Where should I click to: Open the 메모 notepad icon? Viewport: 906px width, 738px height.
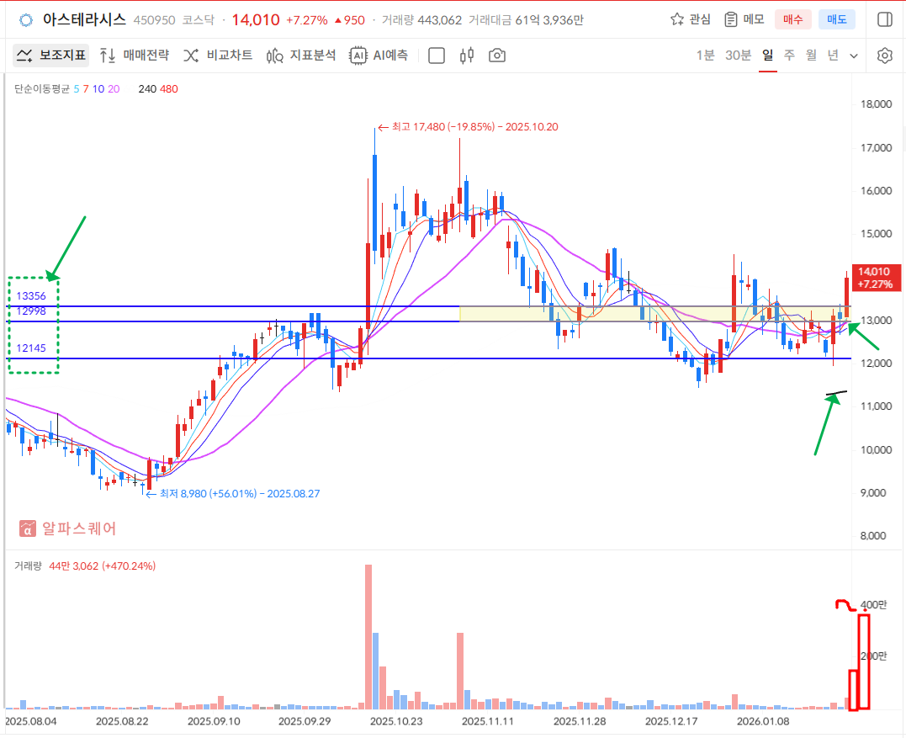pyautogui.click(x=744, y=19)
